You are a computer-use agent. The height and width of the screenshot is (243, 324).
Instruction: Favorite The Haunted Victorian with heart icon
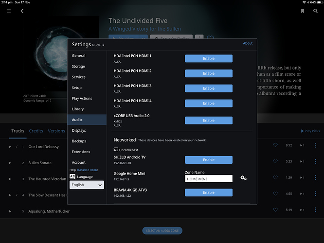pyautogui.click(x=275, y=177)
